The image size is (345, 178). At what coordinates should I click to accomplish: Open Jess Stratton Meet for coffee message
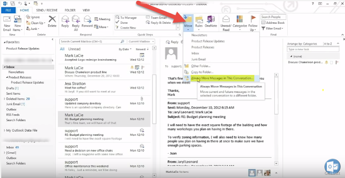[x=104, y=87]
